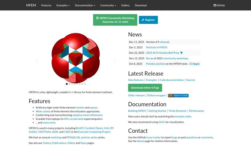
Task: Open the 'Building MFEM' documentation link
Action: [137, 111]
